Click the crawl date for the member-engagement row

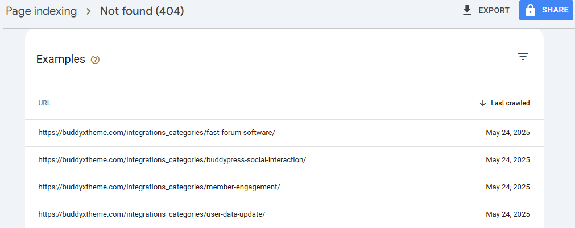(507, 187)
